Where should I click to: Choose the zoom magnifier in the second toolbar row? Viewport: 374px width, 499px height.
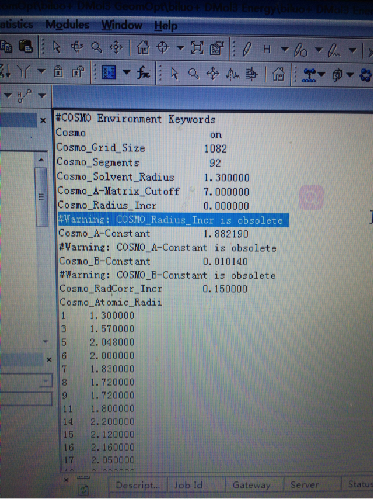click(193, 74)
